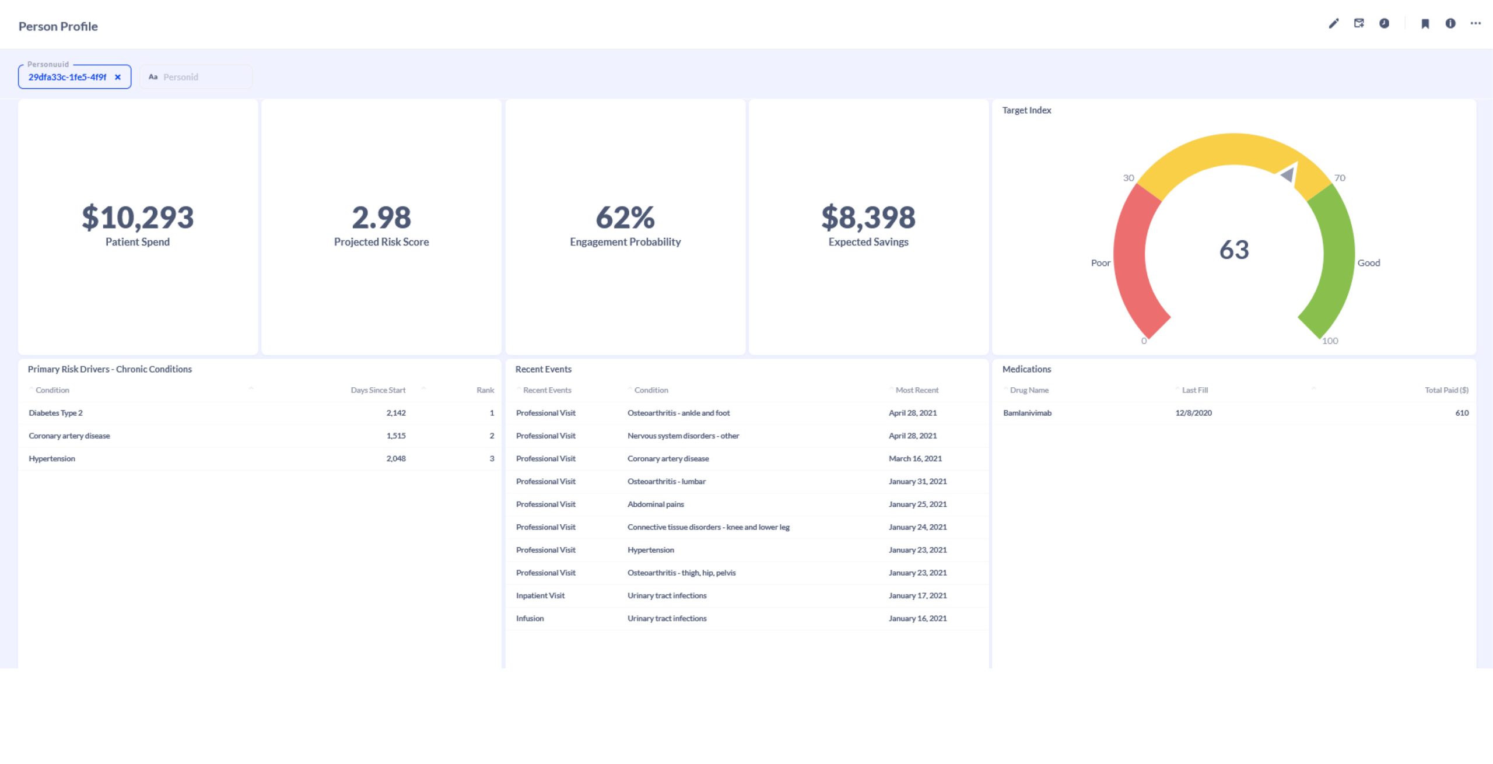Click the $10,293 Patient Spend card

[x=138, y=226]
